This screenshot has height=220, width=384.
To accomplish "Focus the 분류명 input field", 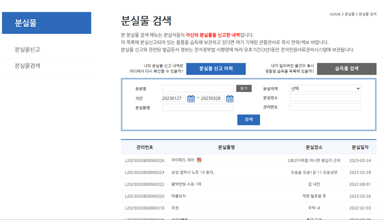I will (x=198, y=89).
